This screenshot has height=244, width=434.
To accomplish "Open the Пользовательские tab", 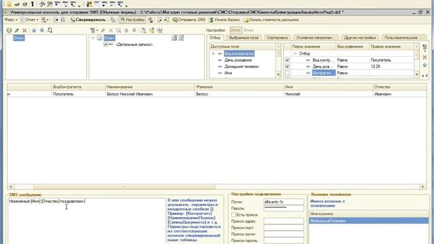I will point(404,38).
